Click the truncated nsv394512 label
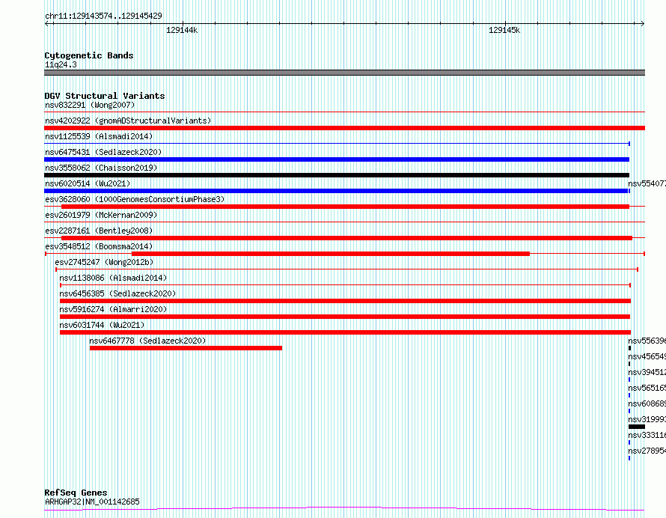666x518 pixels. tap(647, 372)
